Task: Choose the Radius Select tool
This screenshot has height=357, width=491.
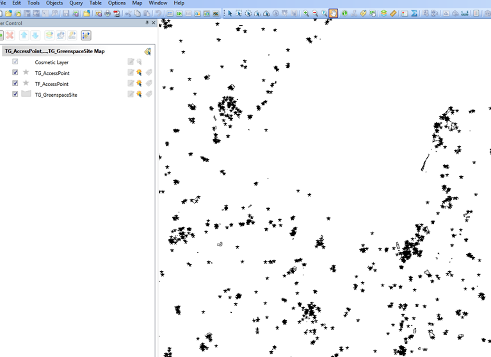Action: (x=248, y=13)
